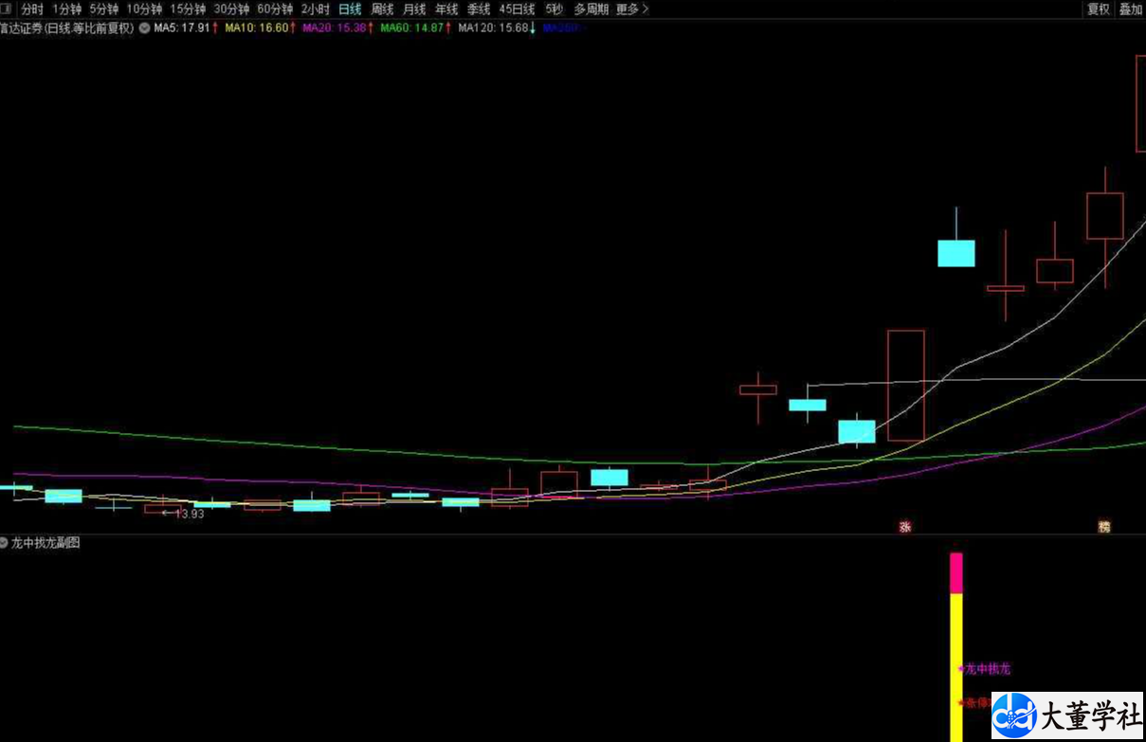Click the round settings icon before MA5
This screenshot has width=1146, height=742.
pos(144,28)
